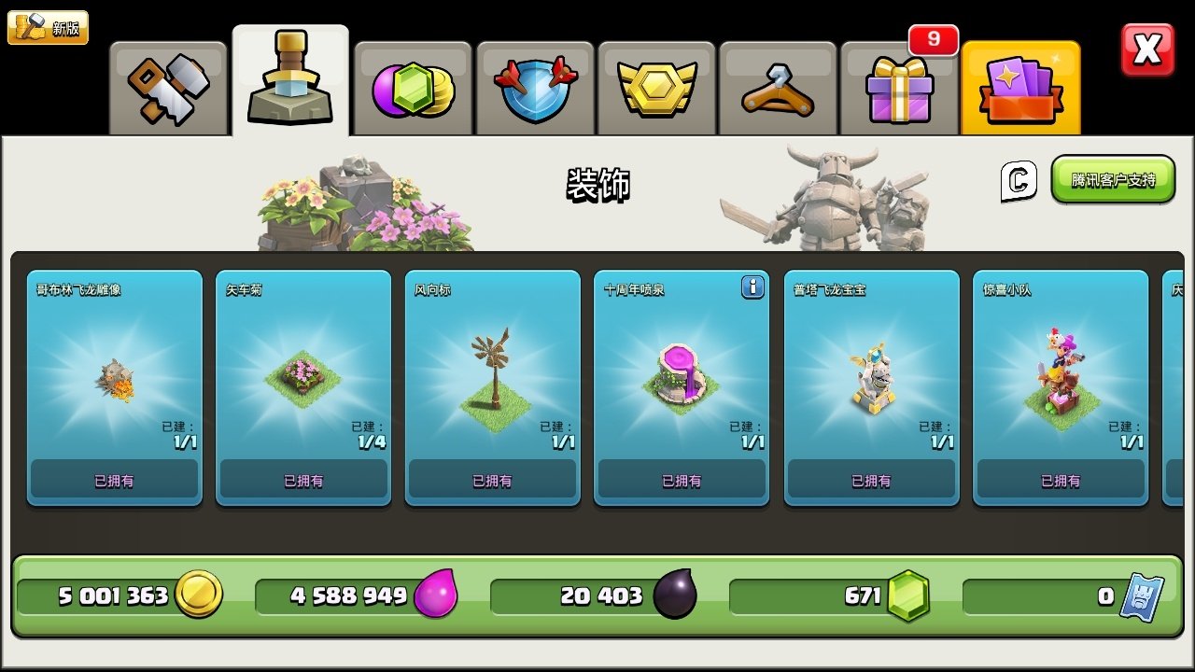The height and width of the screenshot is (672, 1195).
Task: Open the gems and coins resources tab
Action: 412,89
